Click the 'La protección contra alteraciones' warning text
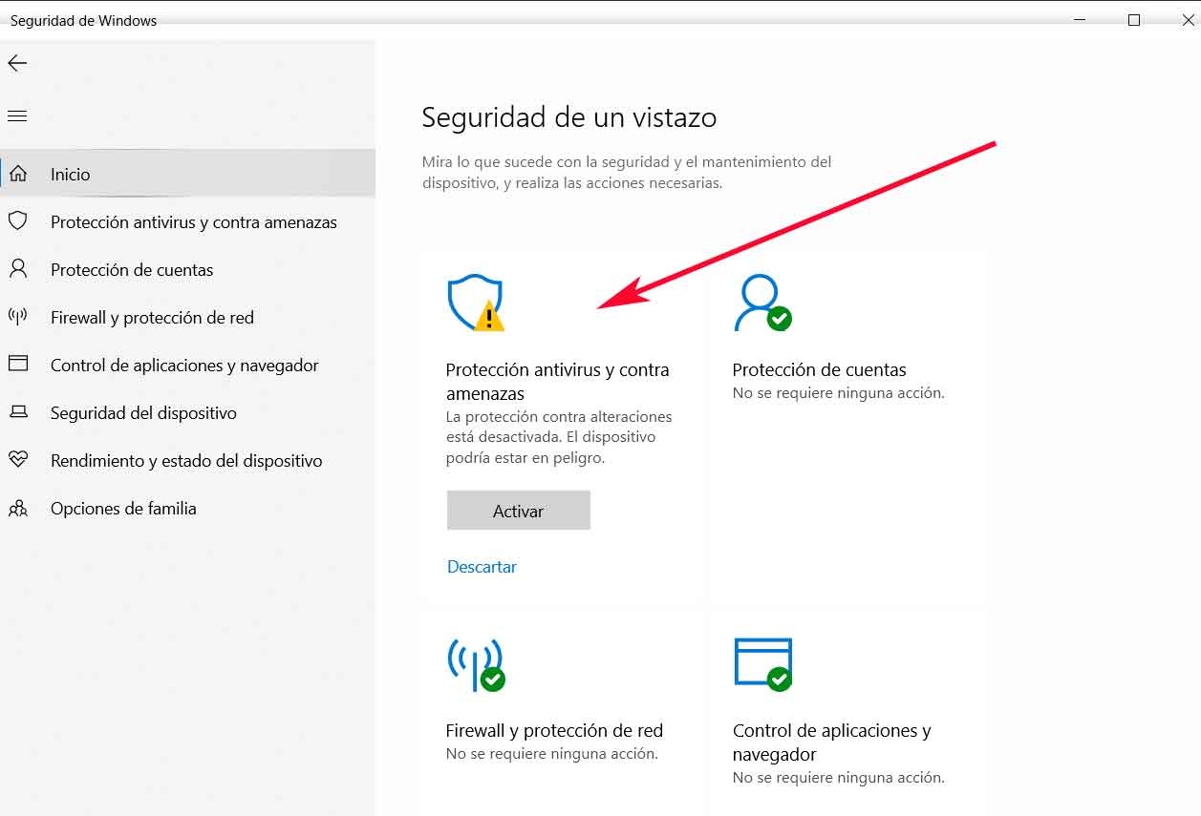 [559, 437]
